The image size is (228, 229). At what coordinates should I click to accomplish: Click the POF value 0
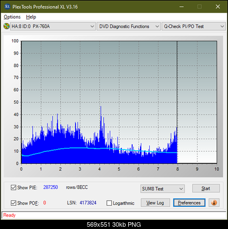coord(45,203)
